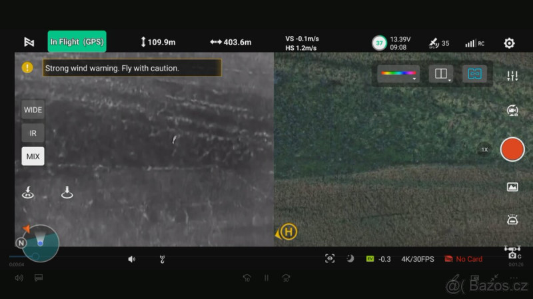
Task: Open camera parameter sliders settings
Action: pyautogui.click(x=512, y=75)
